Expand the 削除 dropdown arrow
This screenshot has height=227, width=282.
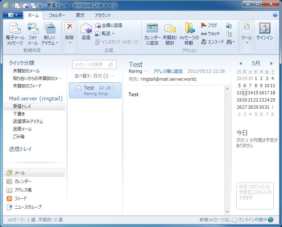coord(70,43)
